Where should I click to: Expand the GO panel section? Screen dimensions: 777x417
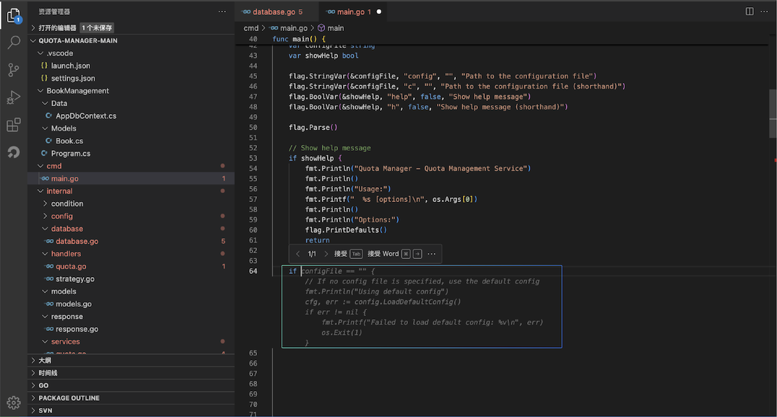[43, 385]
